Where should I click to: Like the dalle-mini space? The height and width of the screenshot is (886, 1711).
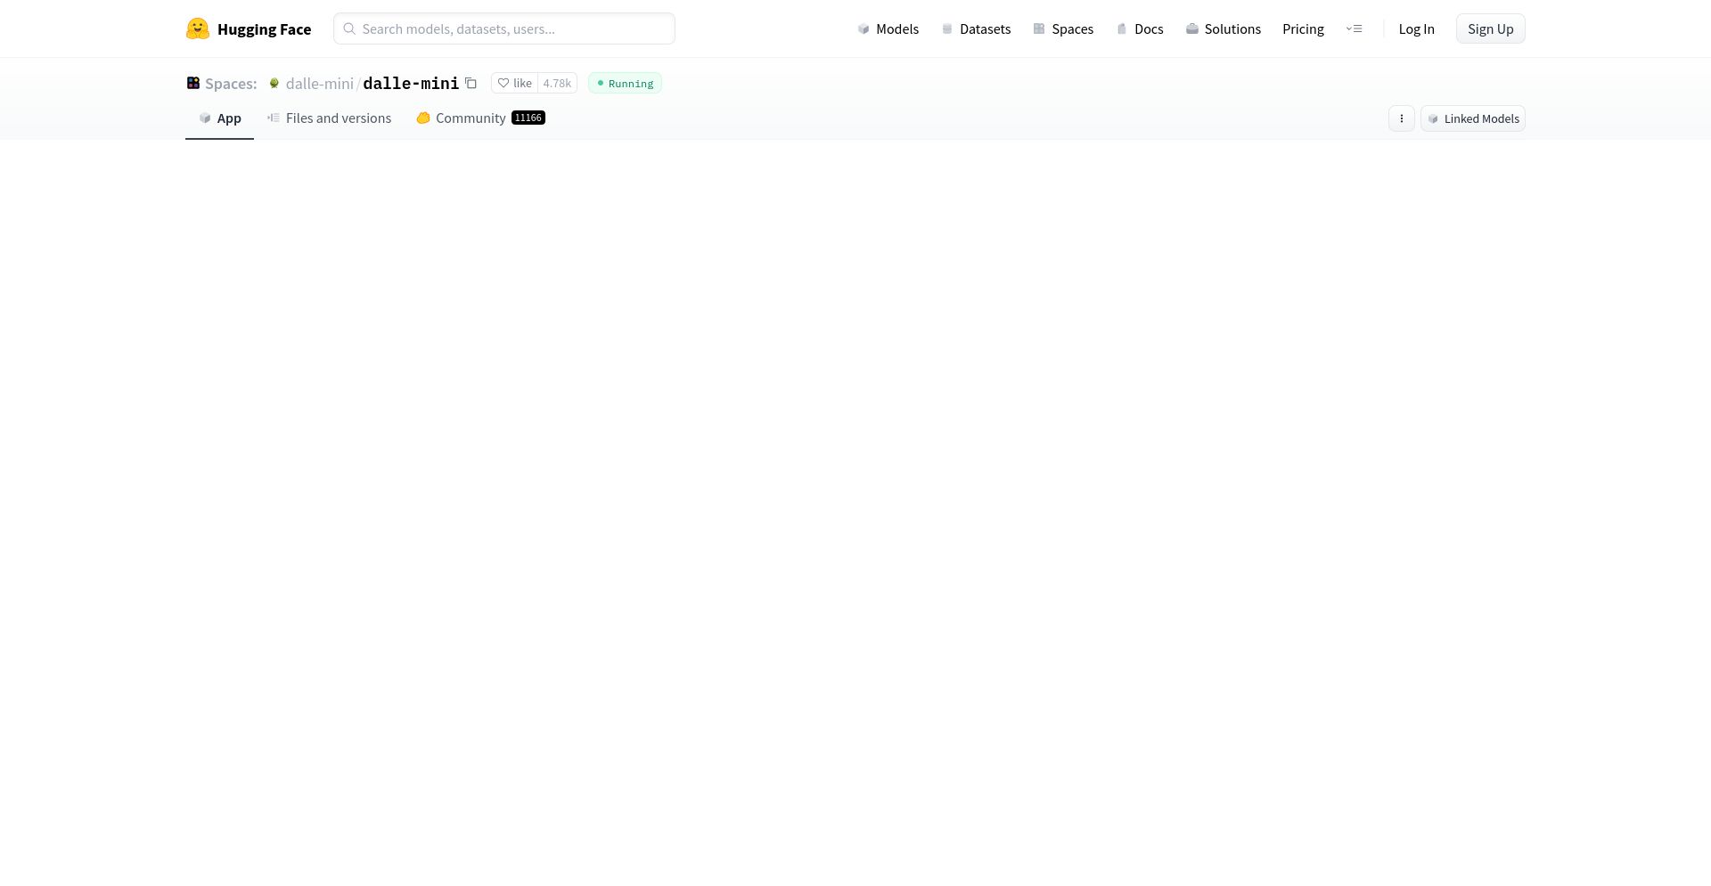pyautogui.click(x=514, y=83)
